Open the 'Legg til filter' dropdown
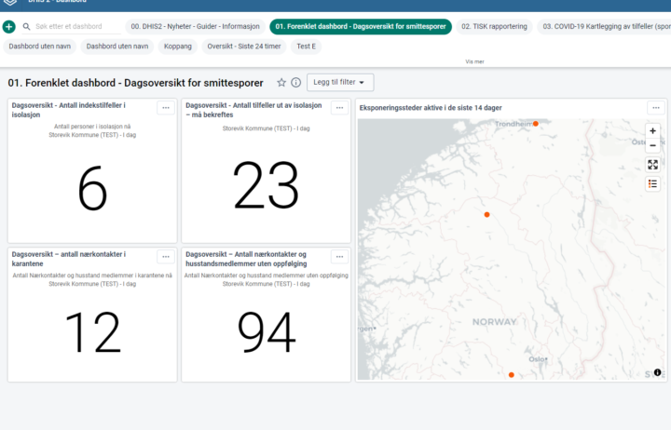Viewport: 671px width, 430px height. click(340, 83)
